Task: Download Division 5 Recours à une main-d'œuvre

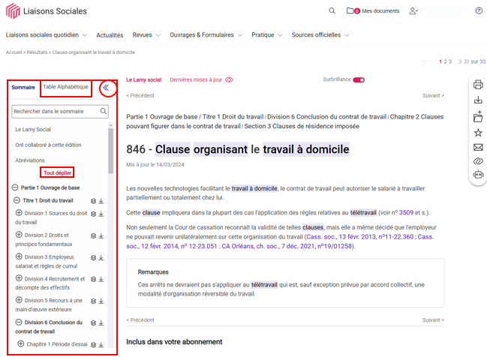Action: coord(101,301)
